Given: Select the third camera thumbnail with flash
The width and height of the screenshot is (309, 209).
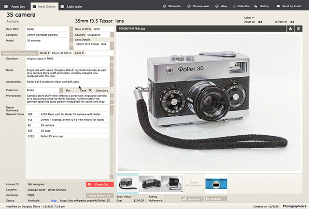Looking at the screenshot, I should pos(172,184).
